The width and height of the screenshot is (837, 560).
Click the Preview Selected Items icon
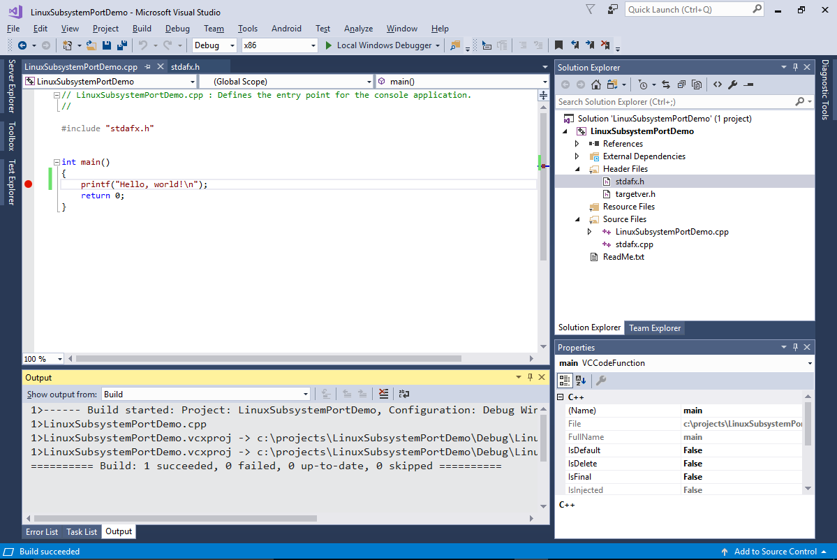[748, 84]
